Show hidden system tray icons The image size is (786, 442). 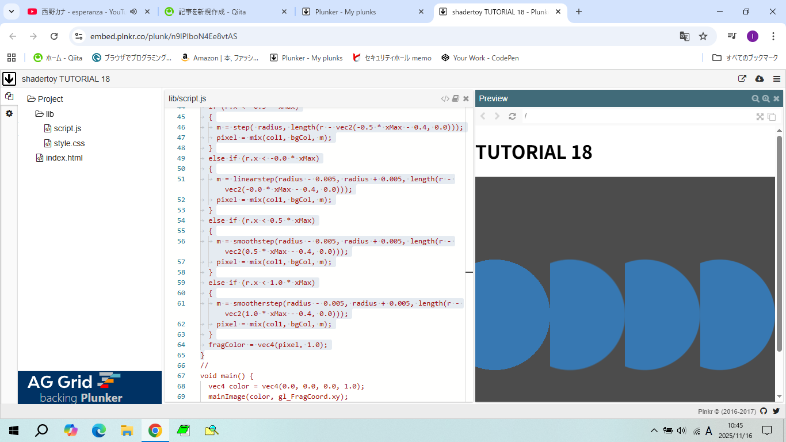point(654,430)
